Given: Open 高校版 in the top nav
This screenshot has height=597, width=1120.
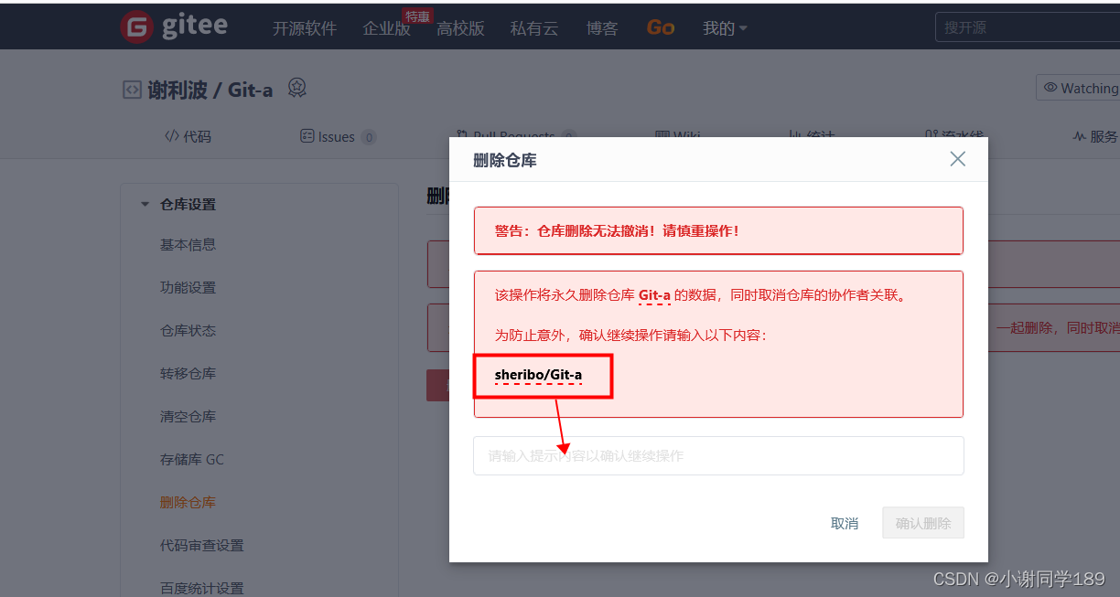Looking at the screenshot, I should [x=460, y=28].
